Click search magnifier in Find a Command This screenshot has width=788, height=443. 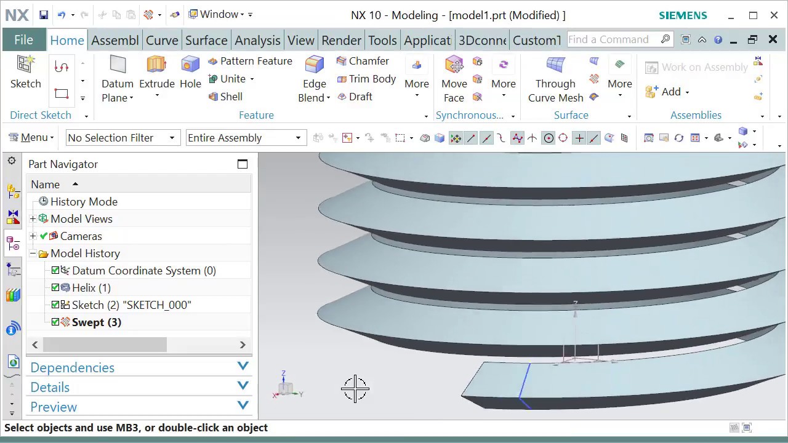(665, 39)
